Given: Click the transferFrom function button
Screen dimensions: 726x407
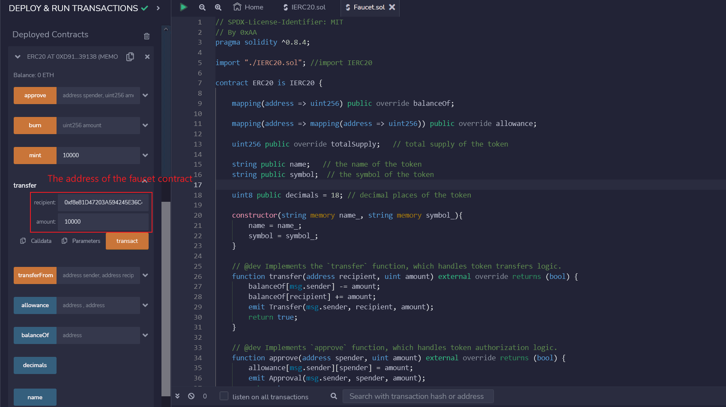Looking at the screenshot, I should [x=35, y=275].
